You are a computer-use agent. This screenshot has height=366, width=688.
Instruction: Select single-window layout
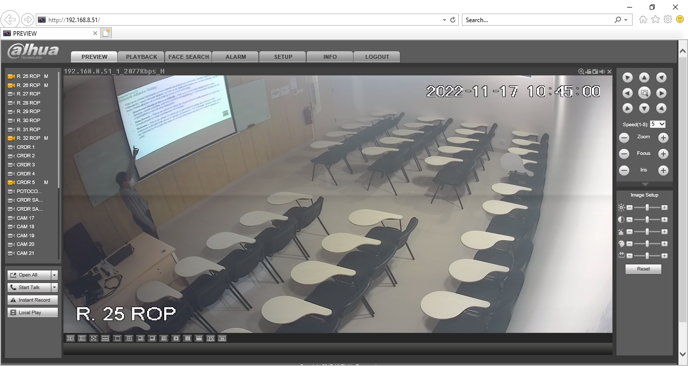pos(117,338)
